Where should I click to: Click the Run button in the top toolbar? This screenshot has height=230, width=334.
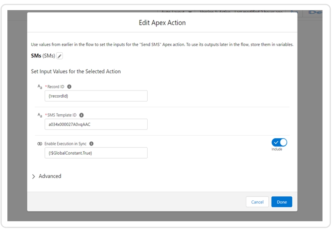tap(294, 12)
